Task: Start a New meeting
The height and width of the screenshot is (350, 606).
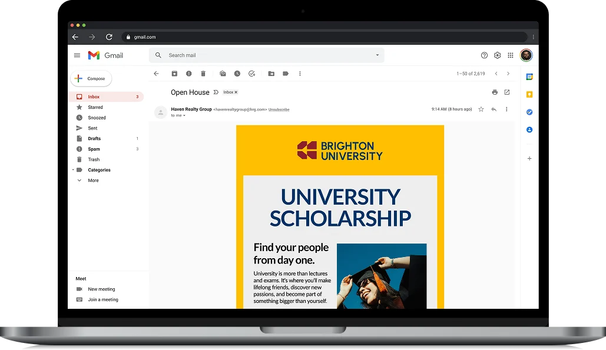Action: pyautogui.click(x=101, y=289)
